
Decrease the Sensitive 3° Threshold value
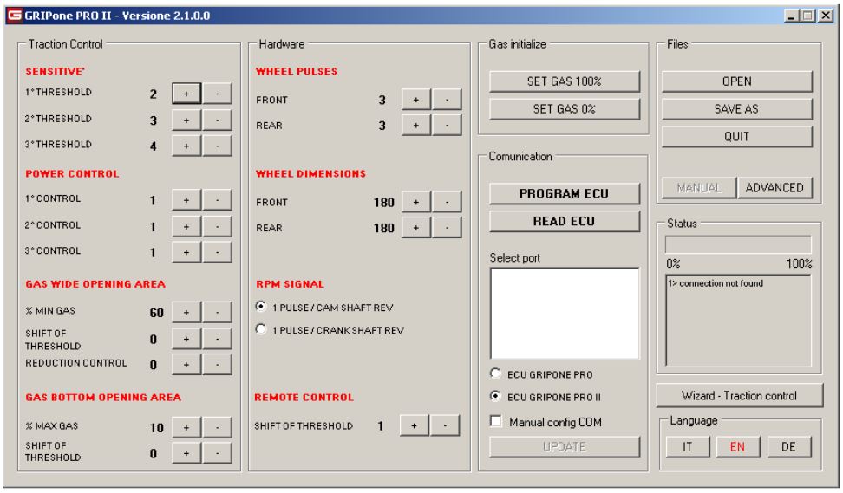(218, 146)
